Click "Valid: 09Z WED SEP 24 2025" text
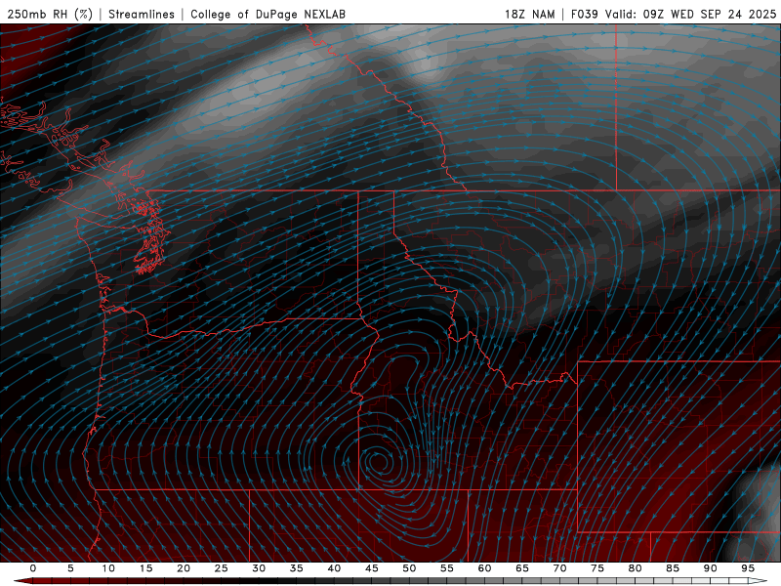The image size is (781, 586). [x=690, y=14]
